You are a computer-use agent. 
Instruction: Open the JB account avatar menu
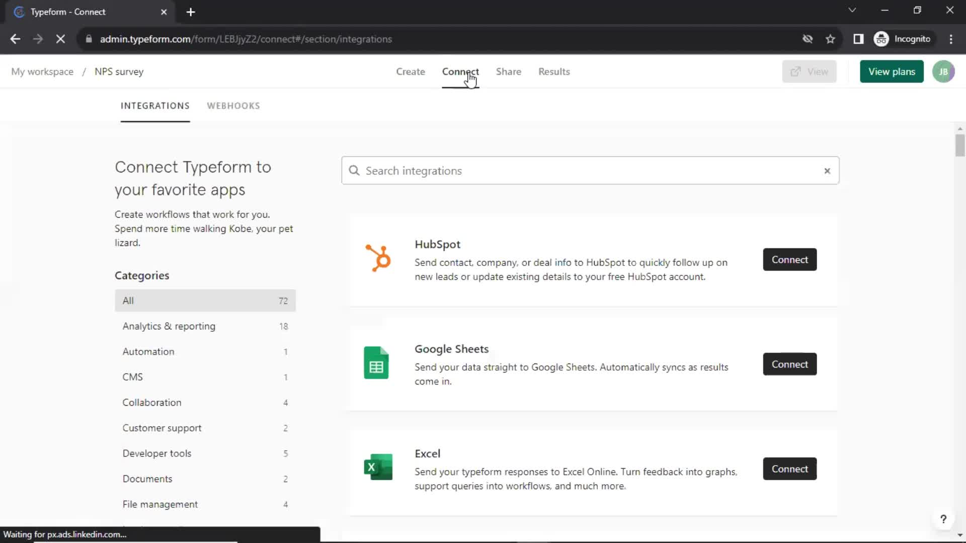pos(943,71)
